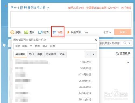Select the 最近使用 tab
The image size is (135, 103).
(x=20, y=54)
